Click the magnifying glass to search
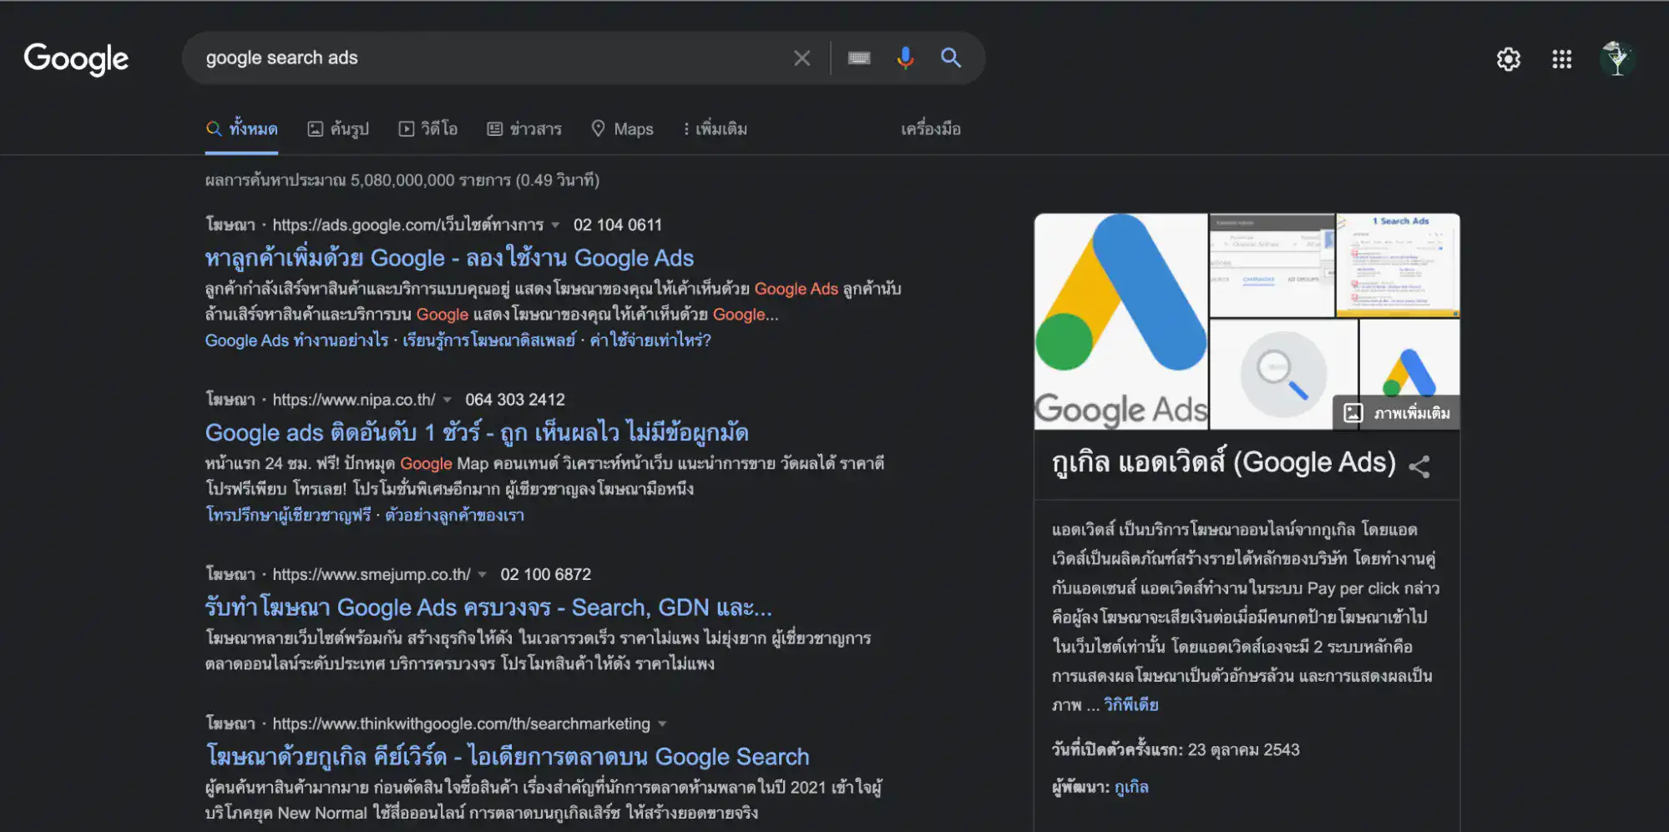The width and height of the screenshot is (1669, 832). [951, 58]
